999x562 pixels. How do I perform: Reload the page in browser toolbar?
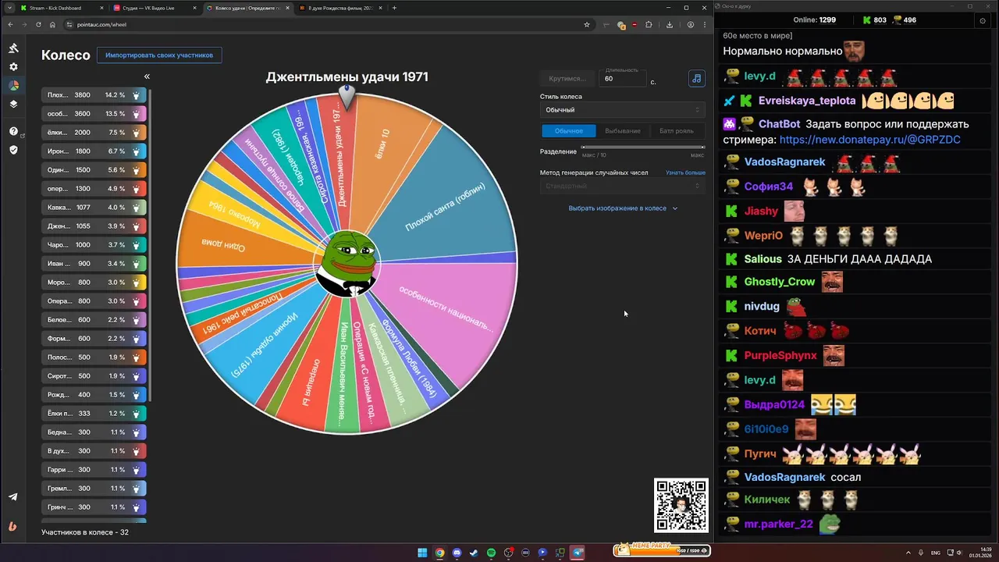coord(37,24)
